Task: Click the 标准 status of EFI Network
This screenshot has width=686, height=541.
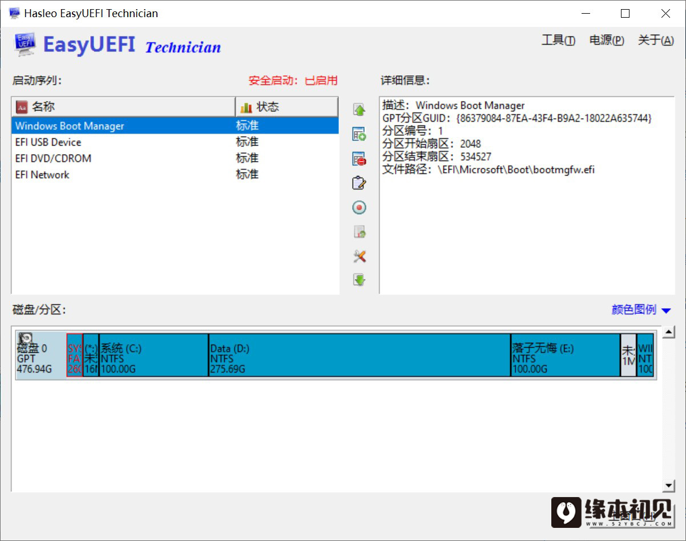Action: click(x=247, y=175)
